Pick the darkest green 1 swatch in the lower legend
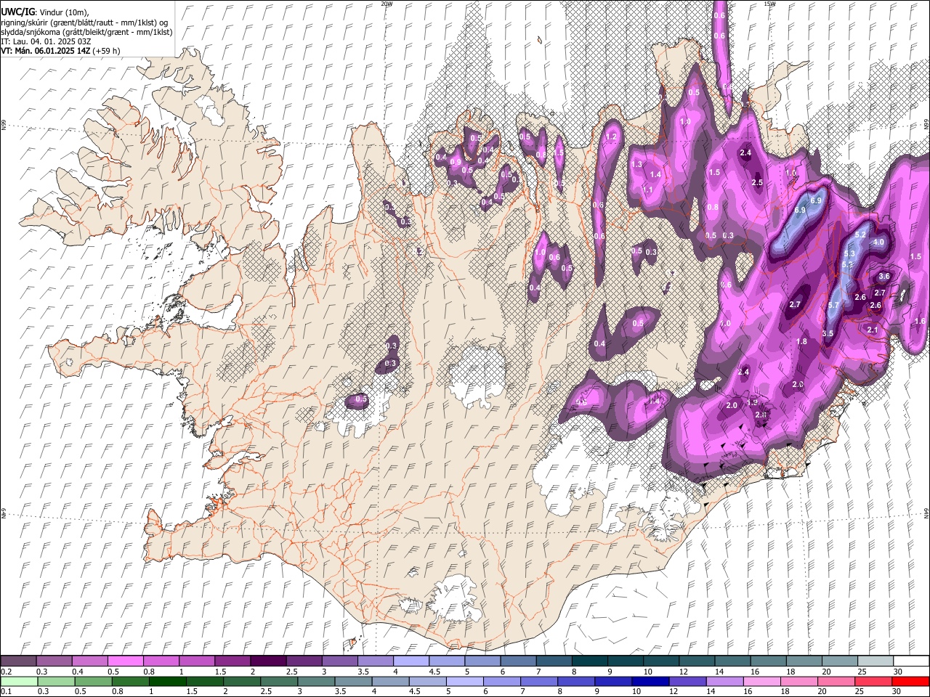The image size is (930, 697). click(x=167, y=682)
